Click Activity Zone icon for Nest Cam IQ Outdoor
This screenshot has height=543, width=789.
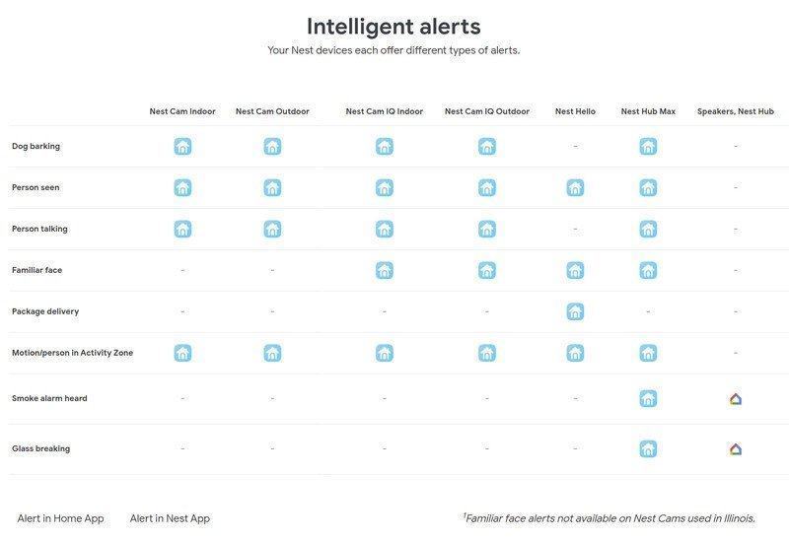[x=487, y=353]
